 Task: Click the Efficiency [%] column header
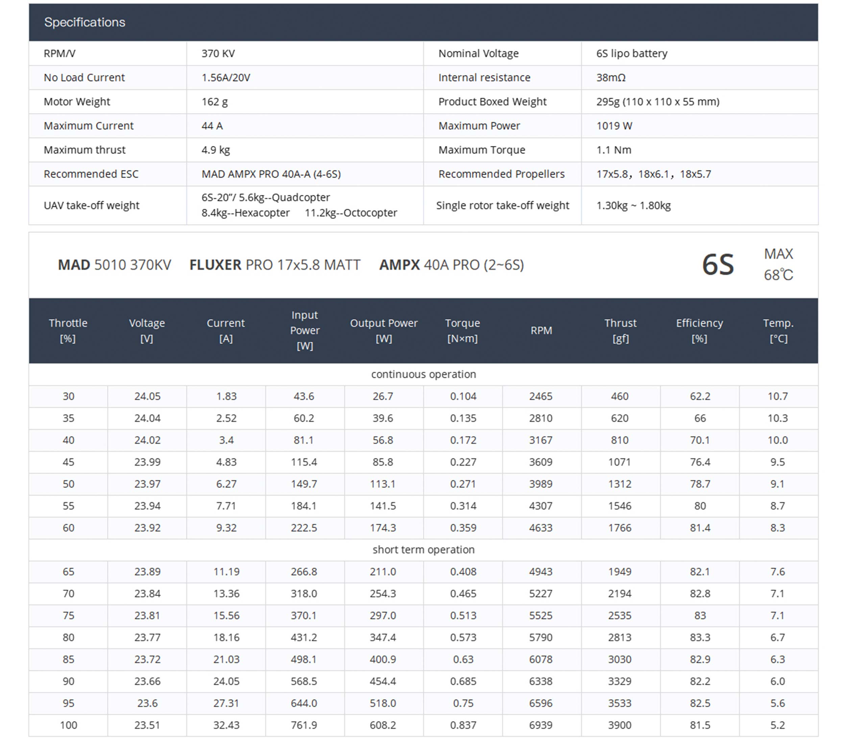tap(699, 331)
